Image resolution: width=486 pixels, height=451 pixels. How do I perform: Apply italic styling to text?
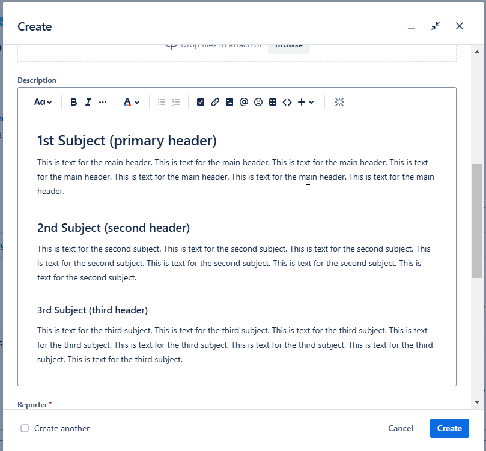coord(88,102)
